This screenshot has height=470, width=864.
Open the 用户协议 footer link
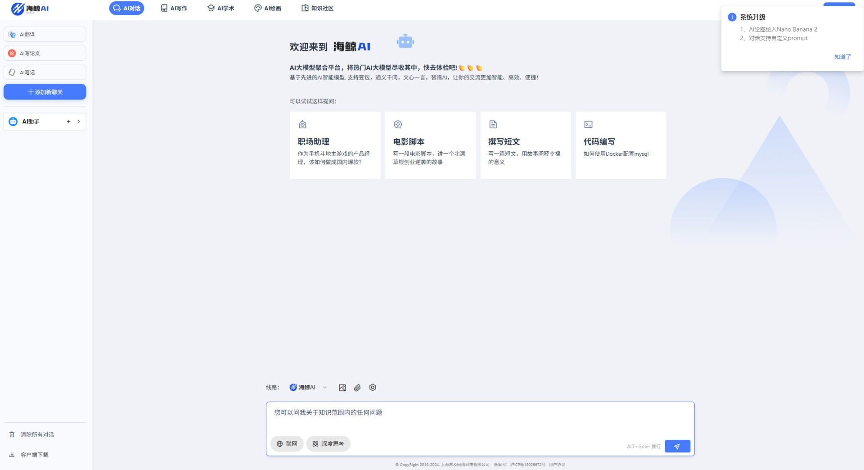coord(557,465)
